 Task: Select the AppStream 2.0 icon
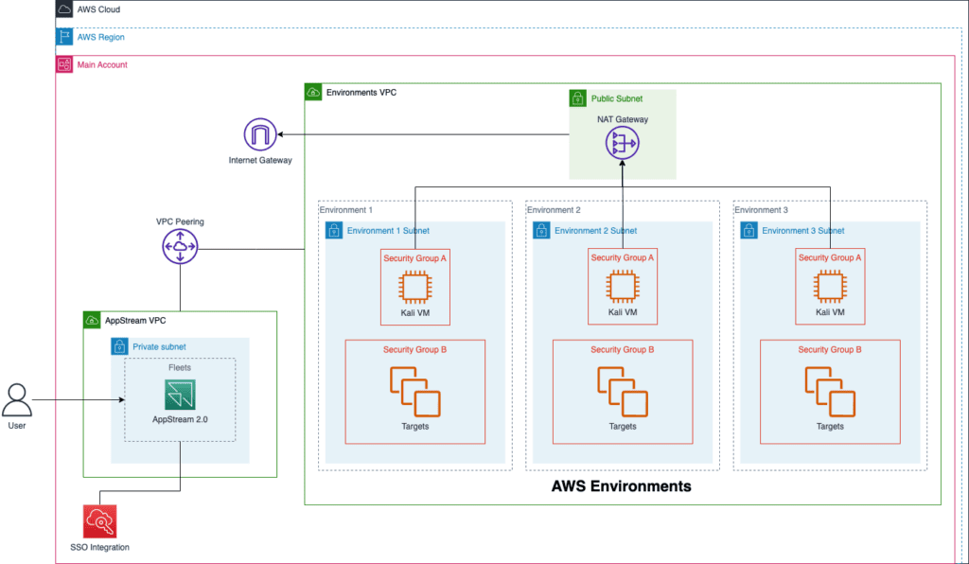coord(179,394)
